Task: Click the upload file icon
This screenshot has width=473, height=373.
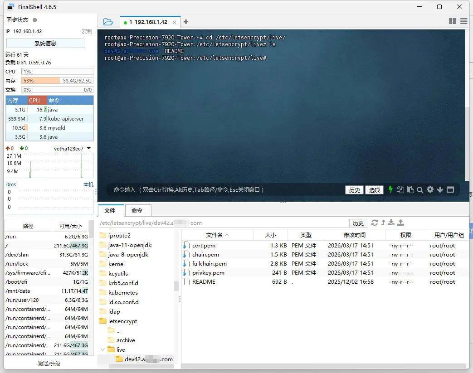Action: [x=401, y=223]
